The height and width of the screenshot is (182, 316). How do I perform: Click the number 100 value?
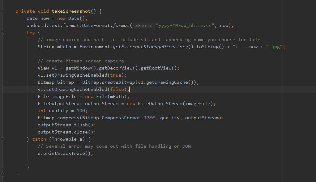(x=81, y=111)
